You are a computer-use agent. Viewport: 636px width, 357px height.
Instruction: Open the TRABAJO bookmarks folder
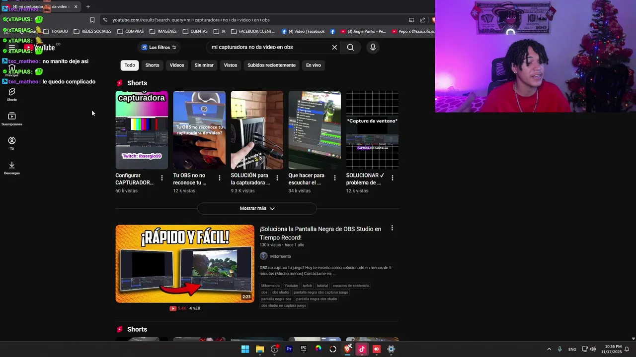coord(56,31)
